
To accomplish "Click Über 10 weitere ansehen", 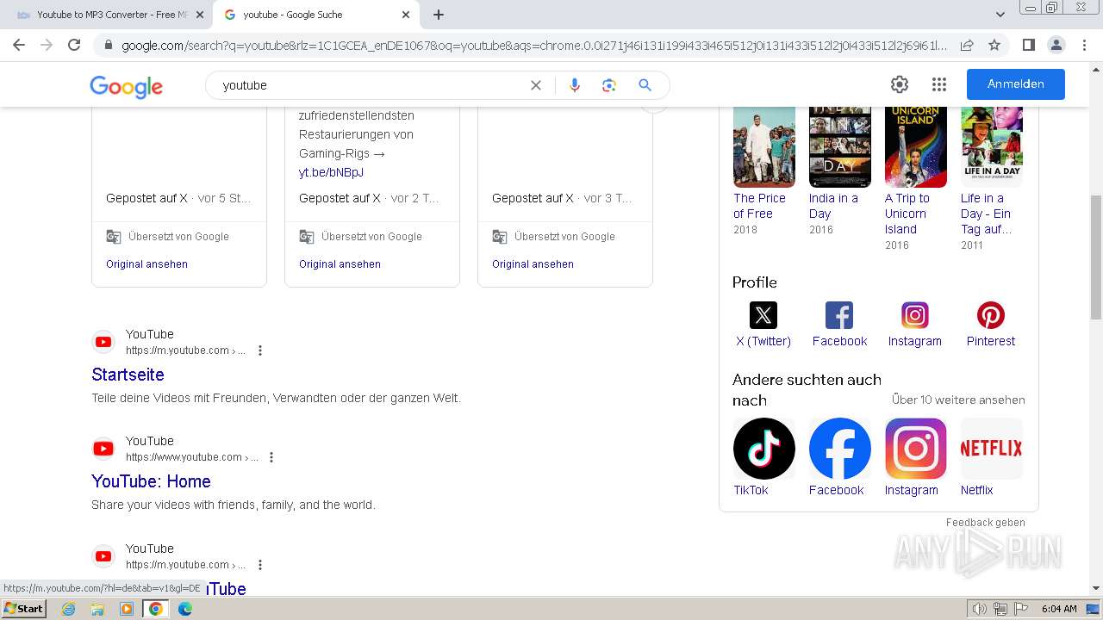I will point(958,400).
